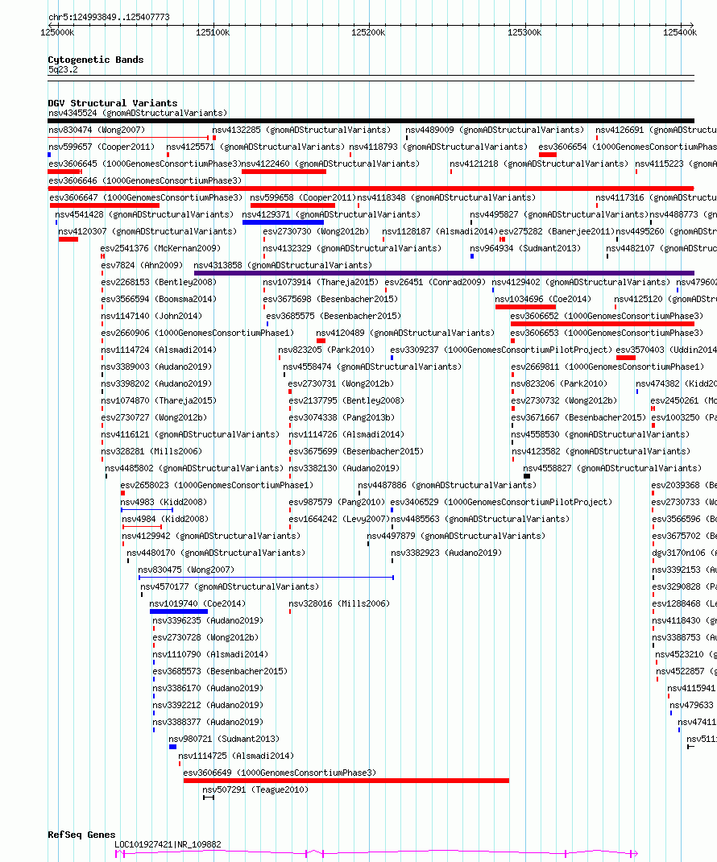Click the red nsv1034696 variant bar
Screen dimensions: 717x862
pyautogui.click(x=525, y=307)
